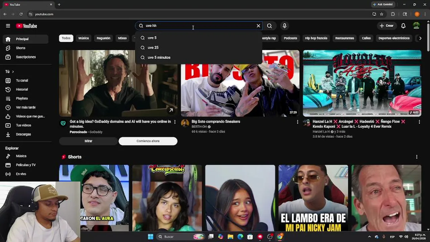This screenshot has height=242, width=430.
Task: Select the Todos filter chip
Action: pos(66,38)
